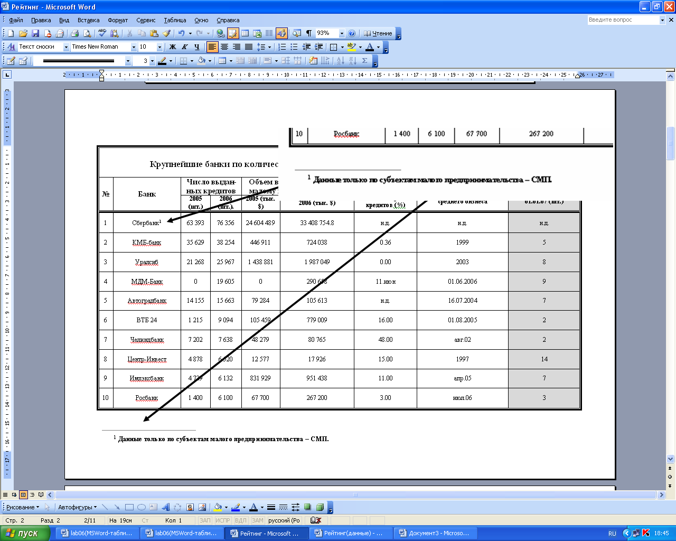
Task: Toggle justify alignment
Action: coord(249,47)
